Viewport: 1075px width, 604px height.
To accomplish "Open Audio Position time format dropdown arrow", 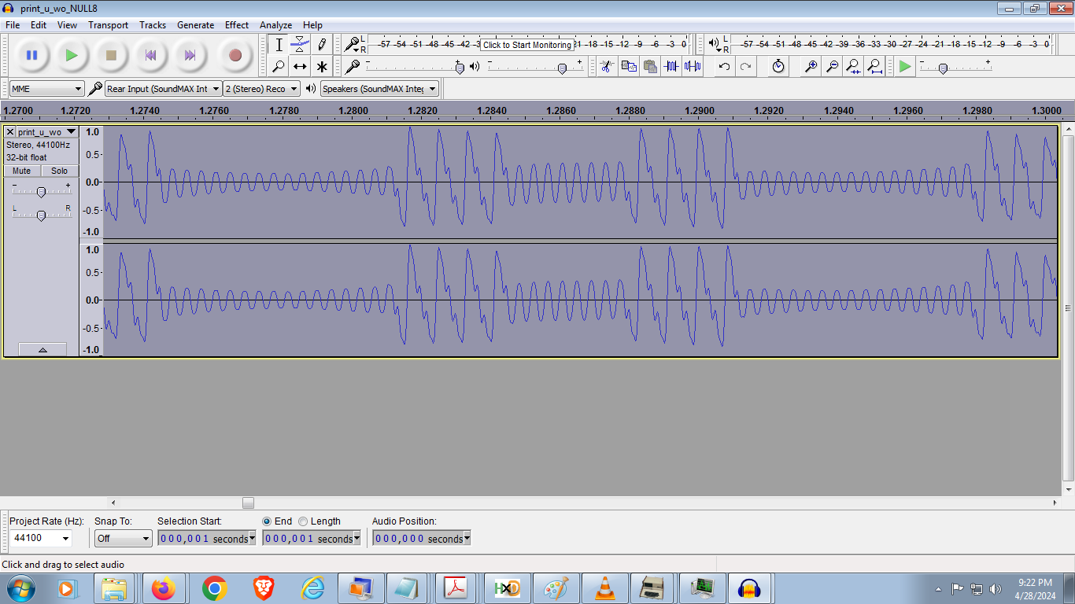I will tap(467, 539).
